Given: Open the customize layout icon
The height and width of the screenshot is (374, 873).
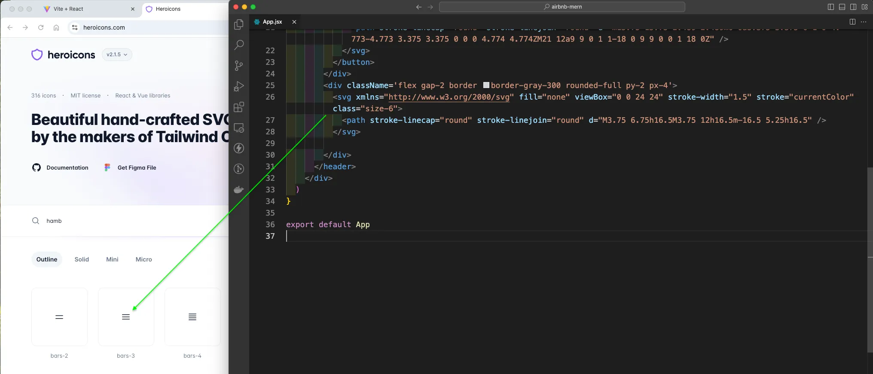Looking at the screenshot, I should tap(864, 7).
